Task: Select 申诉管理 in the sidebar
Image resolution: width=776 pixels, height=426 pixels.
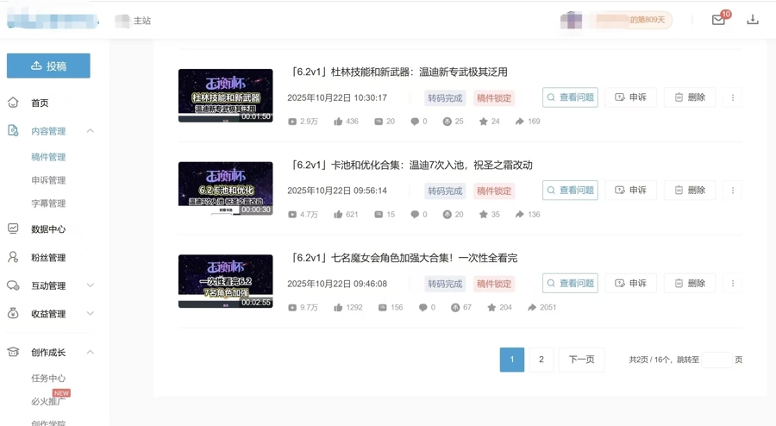Action: point(48,180)
